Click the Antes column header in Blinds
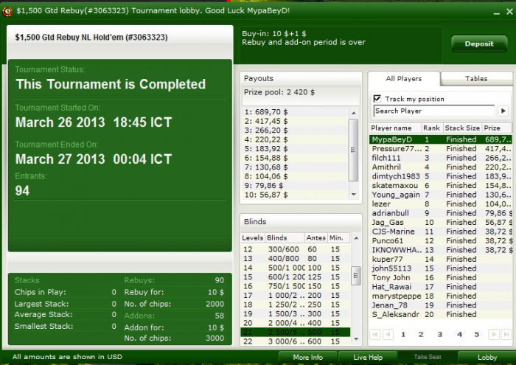 [316, 238]
